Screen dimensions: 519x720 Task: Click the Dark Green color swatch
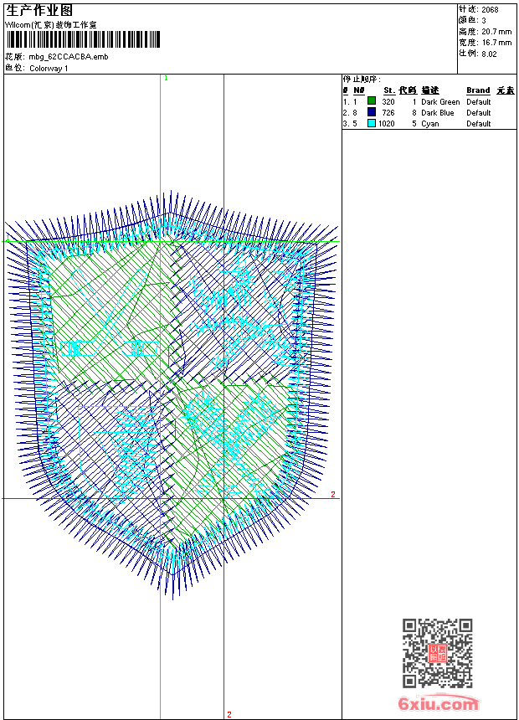(372, 101)
